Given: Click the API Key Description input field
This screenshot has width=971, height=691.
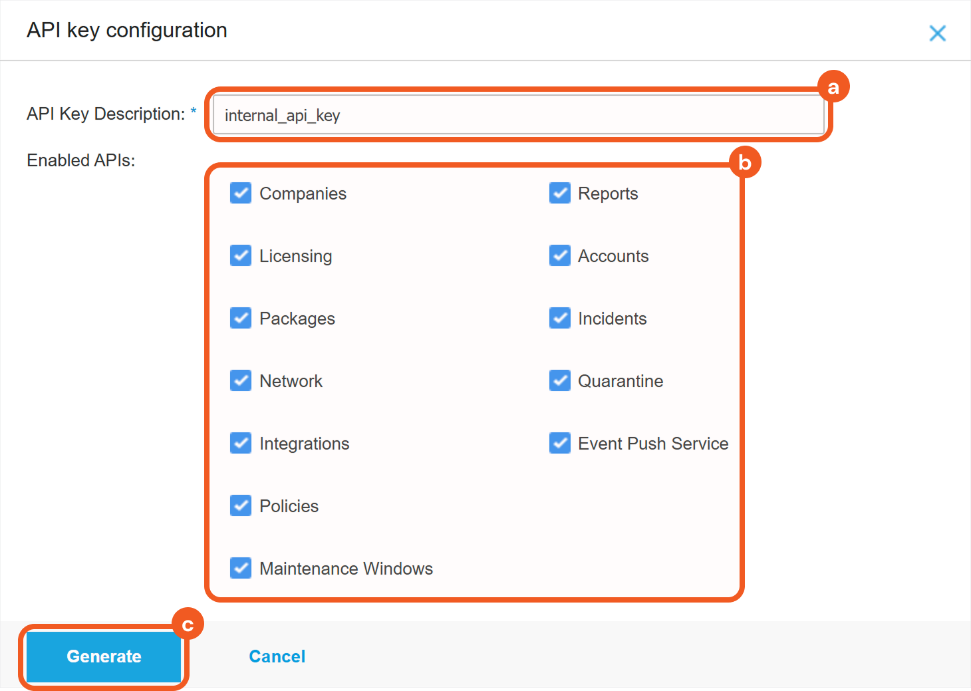Looking at the screenshot, I should pyautogui.click(x=519, y=115).
